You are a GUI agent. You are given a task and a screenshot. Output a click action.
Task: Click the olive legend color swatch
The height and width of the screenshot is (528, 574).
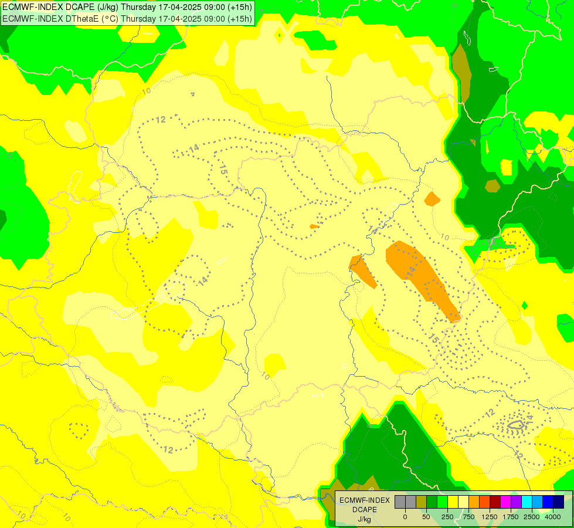click(421, 502)
